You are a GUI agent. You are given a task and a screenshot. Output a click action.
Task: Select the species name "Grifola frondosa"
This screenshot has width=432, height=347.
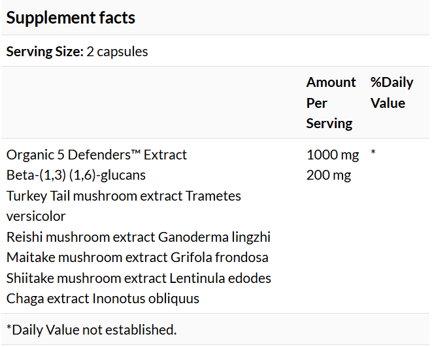coord(220,257)
